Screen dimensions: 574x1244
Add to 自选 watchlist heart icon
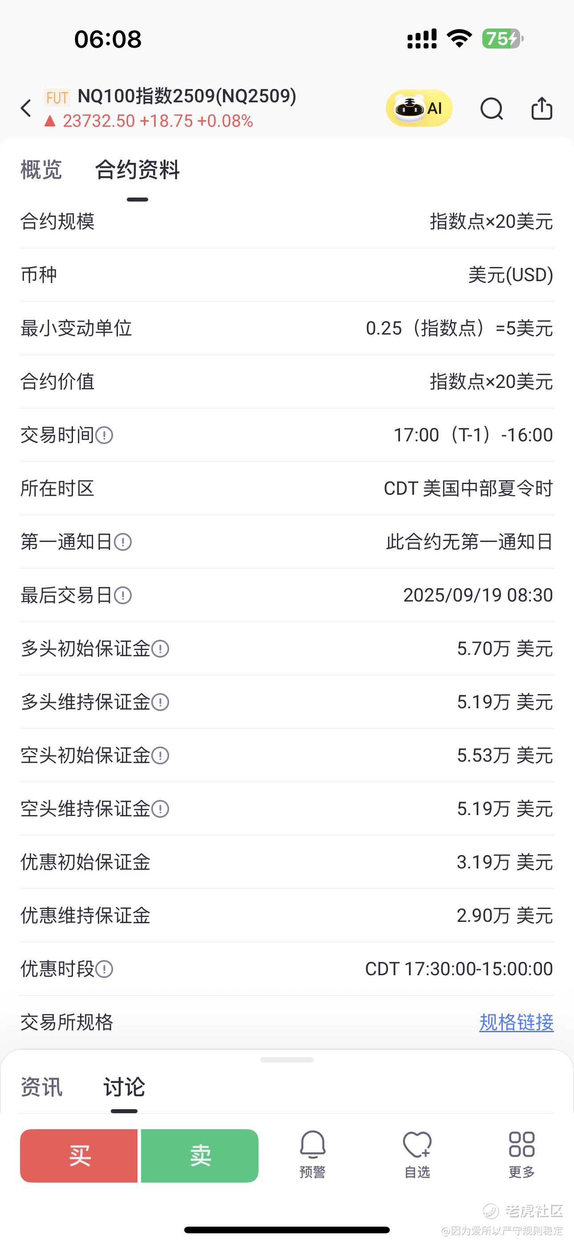[417, 1155]
